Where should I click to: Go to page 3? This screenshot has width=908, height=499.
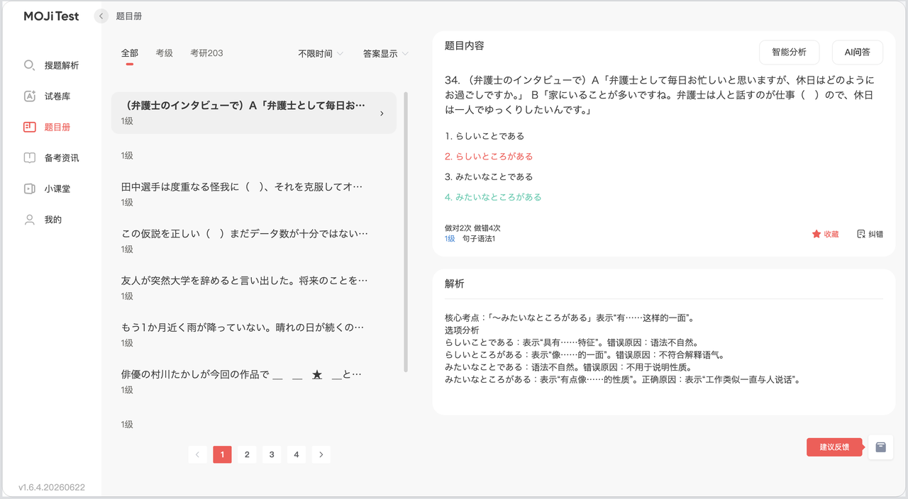coord(272,454)
